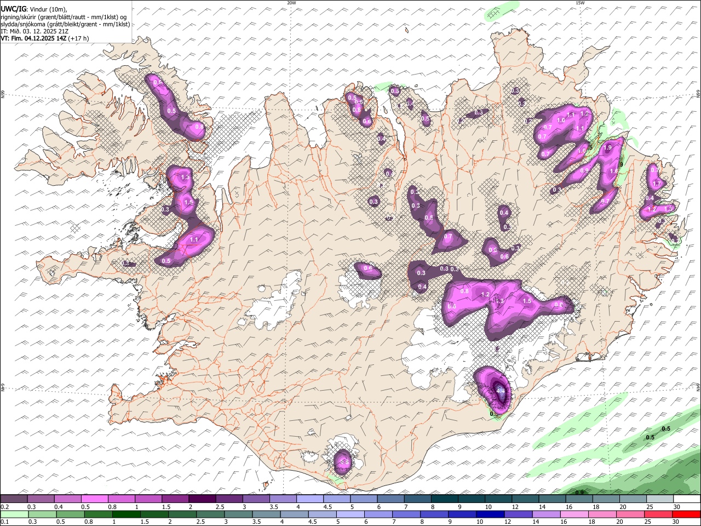
Task: Select darkest purple swatch between 2 and 2.5
Action: 202,499
